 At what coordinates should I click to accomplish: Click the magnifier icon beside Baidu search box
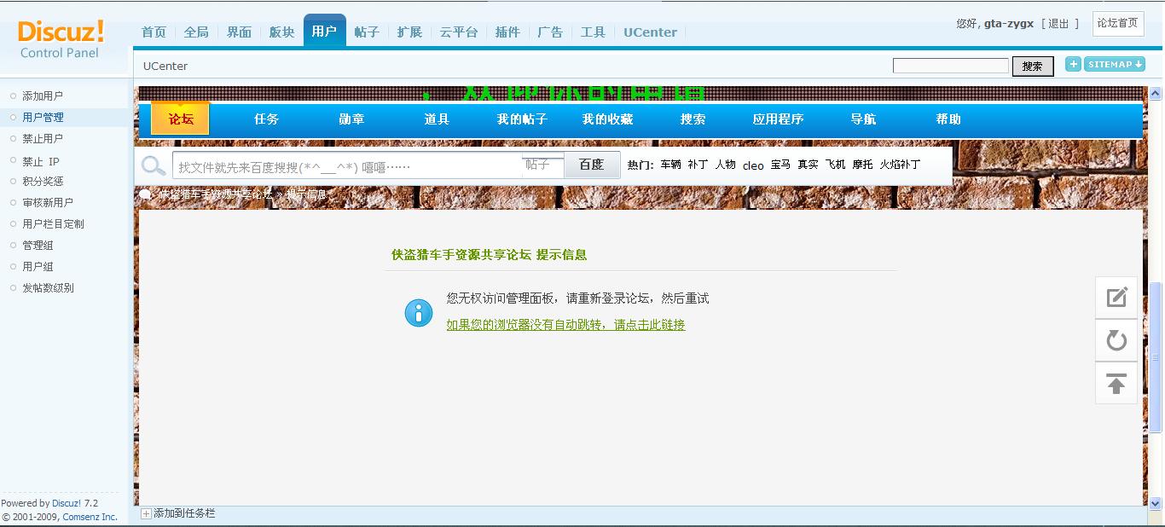(154, 165)
